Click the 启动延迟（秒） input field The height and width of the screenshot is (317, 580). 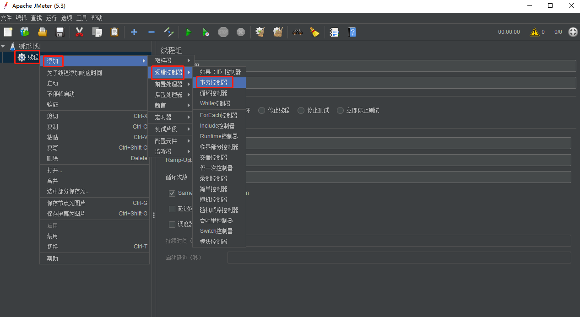[399, 258]
